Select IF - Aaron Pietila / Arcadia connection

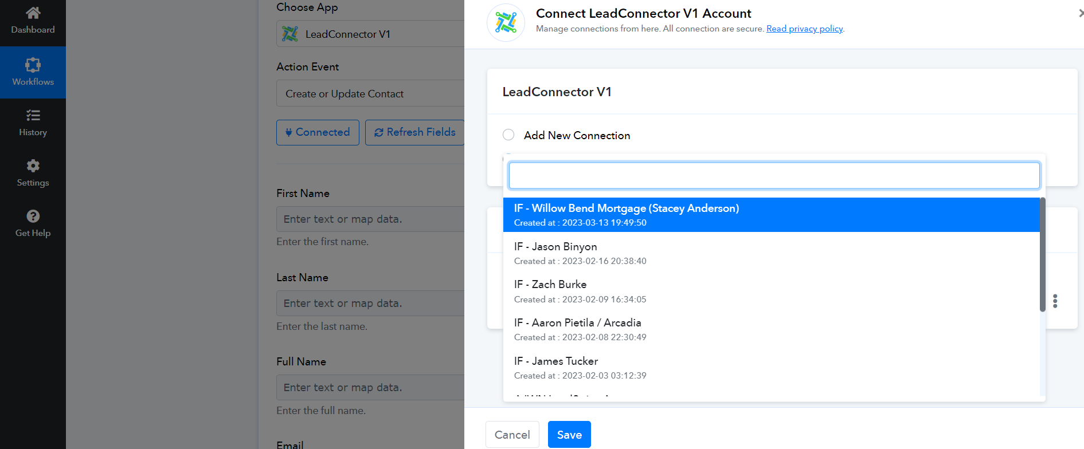(x=771, y=329)
